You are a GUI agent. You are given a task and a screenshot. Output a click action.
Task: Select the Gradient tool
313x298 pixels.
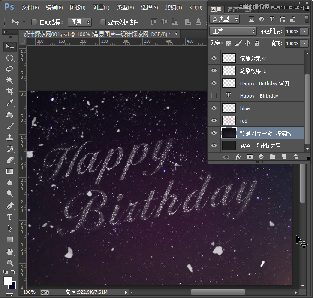pyautogui.click(x=9, y=171)
